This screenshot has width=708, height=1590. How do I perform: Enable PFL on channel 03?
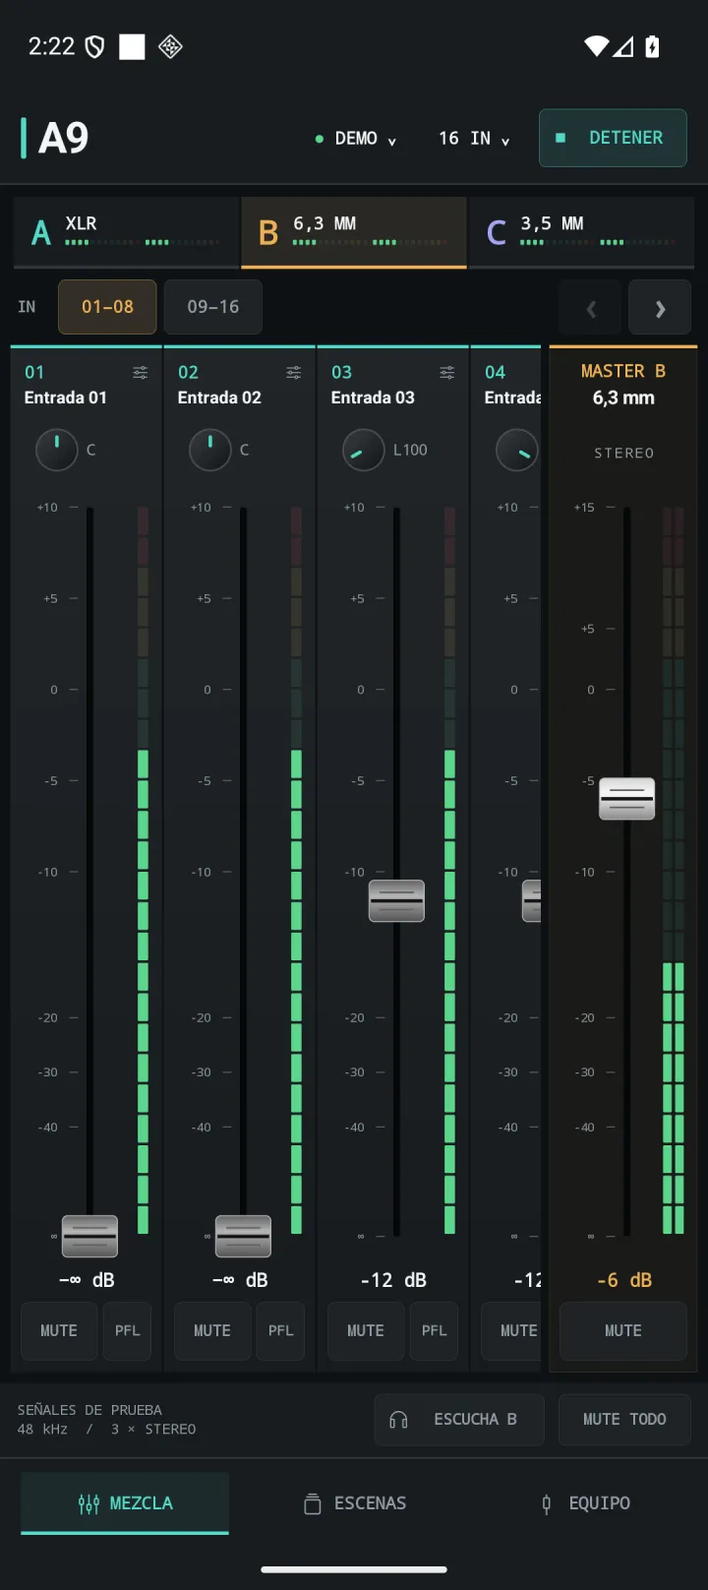pos(434,1330)
